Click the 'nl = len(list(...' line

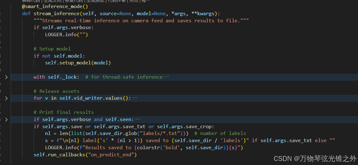117,134
